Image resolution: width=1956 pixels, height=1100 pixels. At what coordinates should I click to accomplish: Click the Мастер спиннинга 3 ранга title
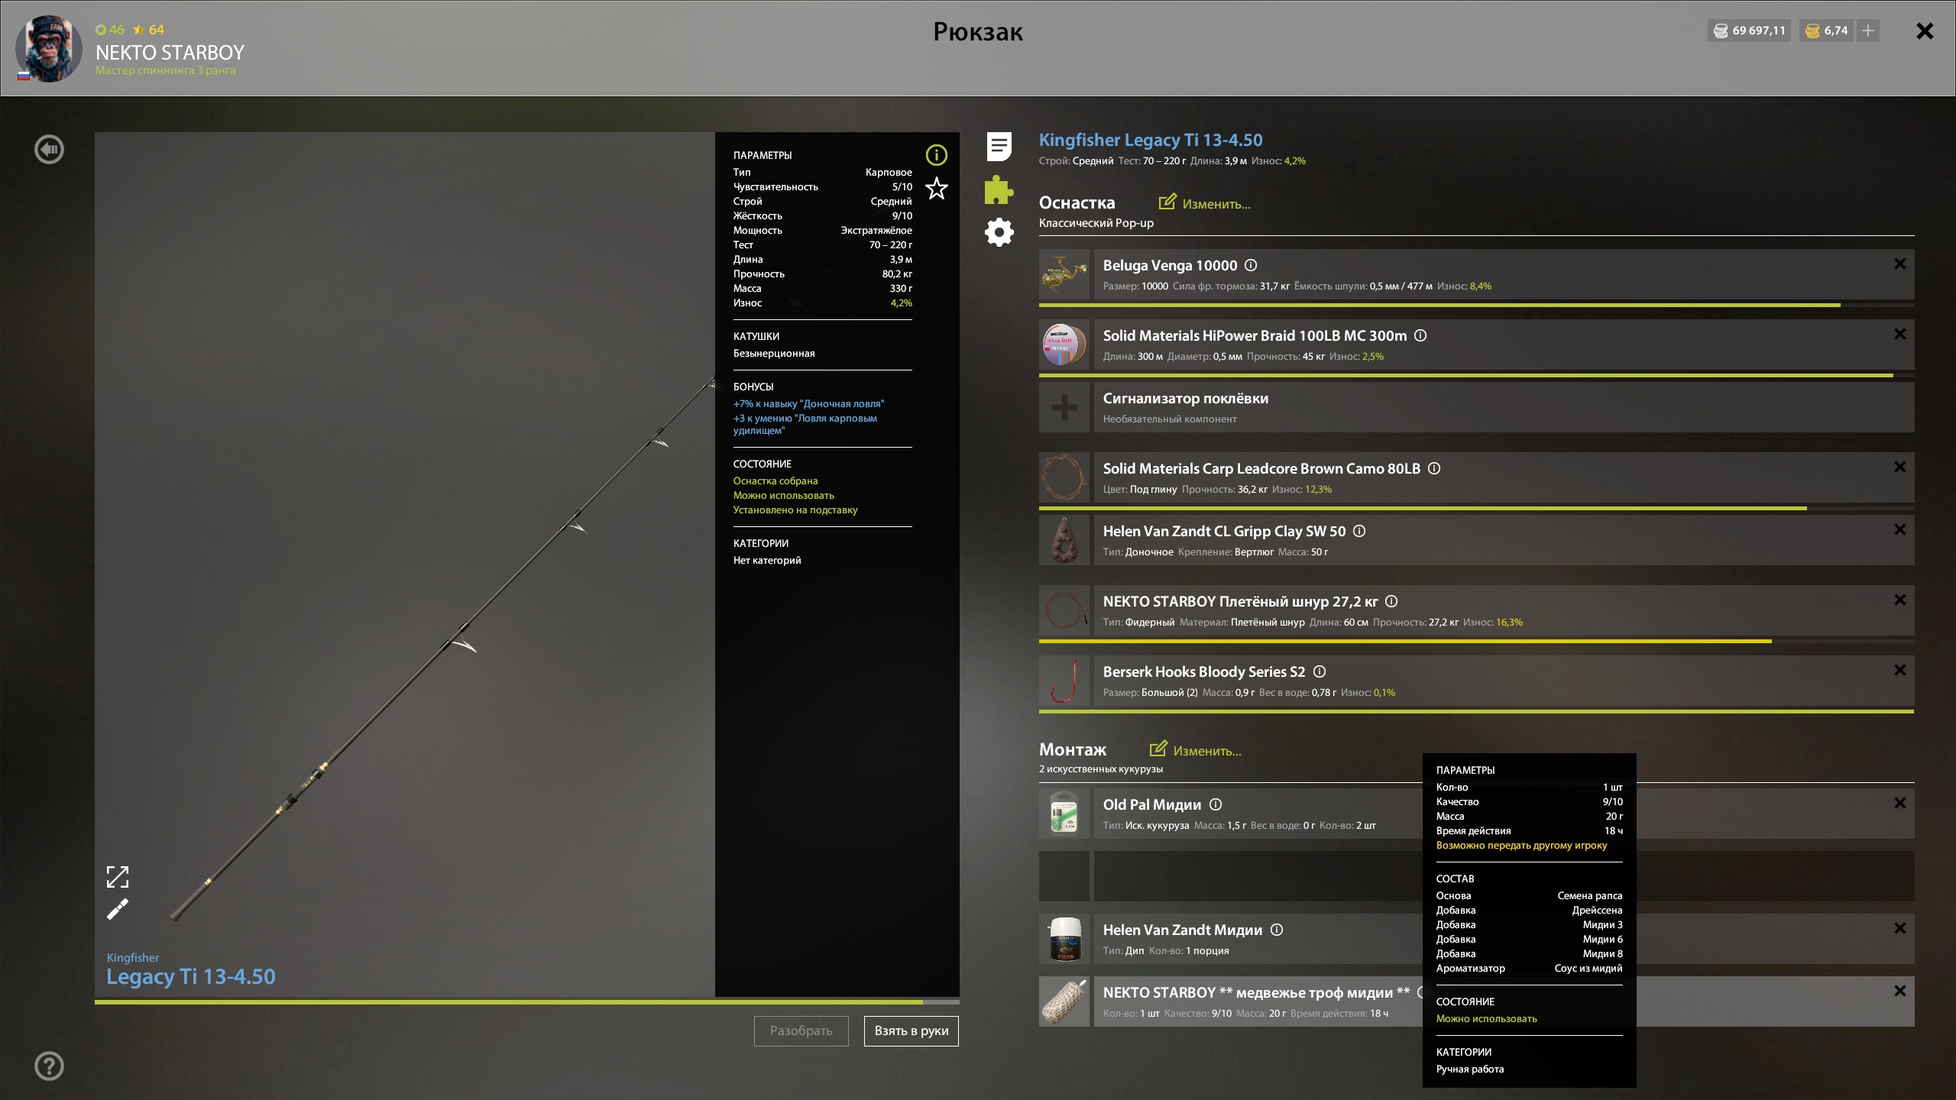(x=165, y=70)
